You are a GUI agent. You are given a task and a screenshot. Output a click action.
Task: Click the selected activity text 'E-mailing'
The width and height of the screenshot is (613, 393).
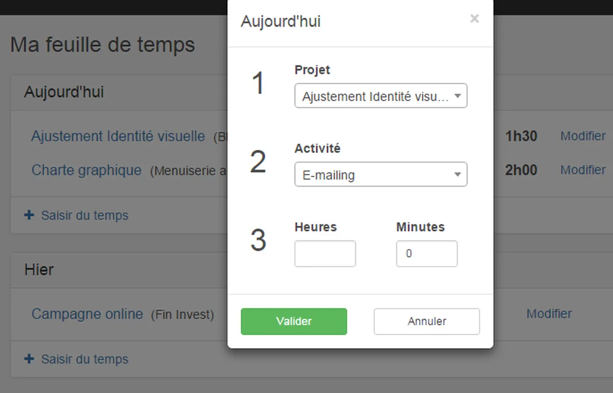[328, 175]
